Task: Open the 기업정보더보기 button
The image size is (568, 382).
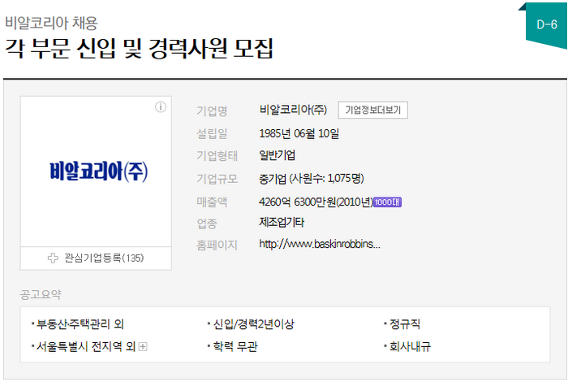Action: [372, 110]
